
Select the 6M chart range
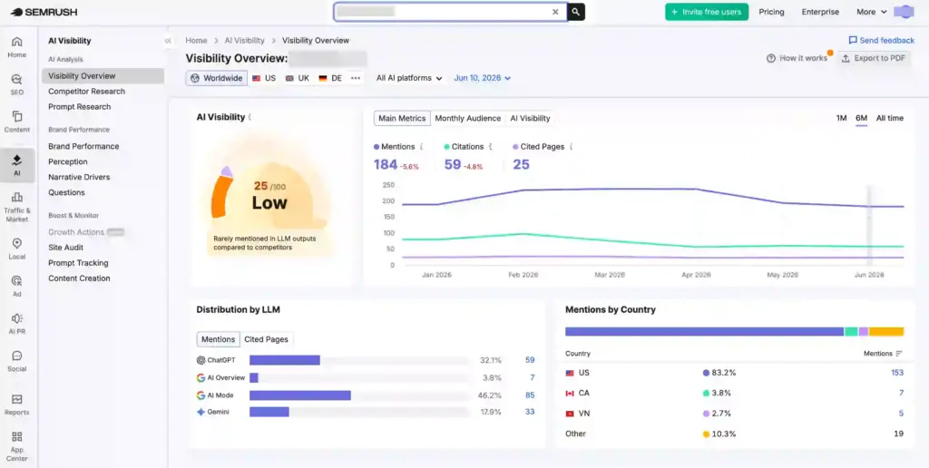[x=862, y=118]
